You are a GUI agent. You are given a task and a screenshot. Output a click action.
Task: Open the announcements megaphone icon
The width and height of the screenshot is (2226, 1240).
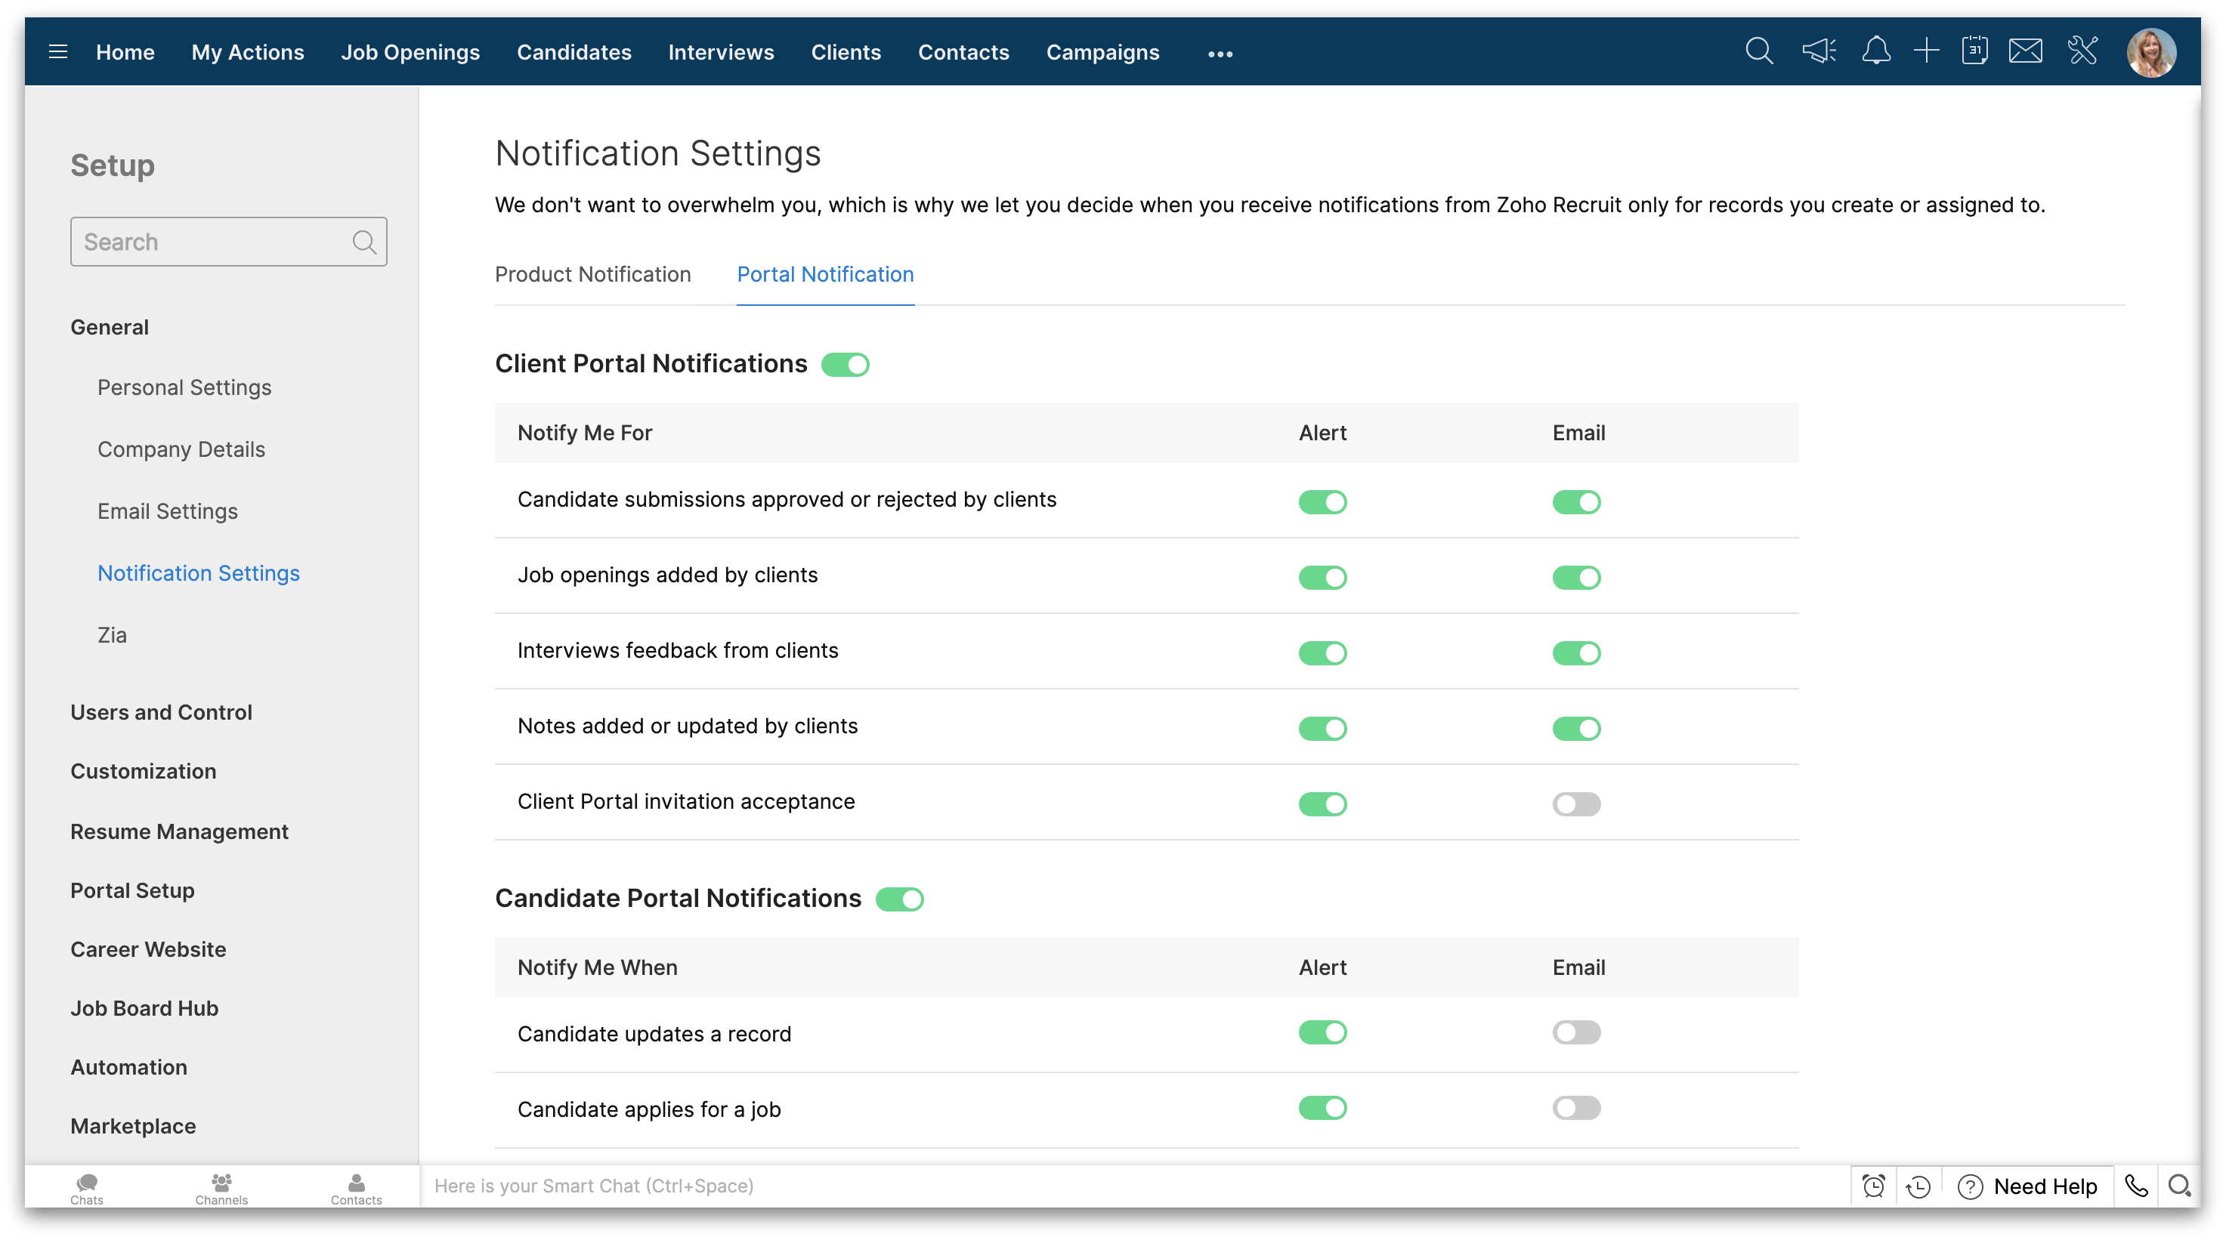[1818, 52]
